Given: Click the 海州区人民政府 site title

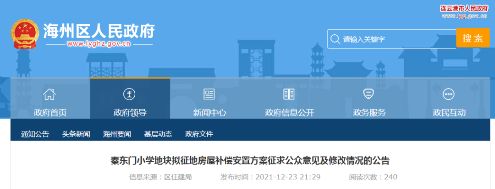Looking at the screenshot, I should click(99, 31).
